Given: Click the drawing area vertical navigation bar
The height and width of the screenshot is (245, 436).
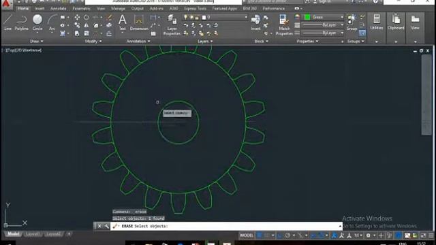Looking at the screenshot, I should (426, 95).
